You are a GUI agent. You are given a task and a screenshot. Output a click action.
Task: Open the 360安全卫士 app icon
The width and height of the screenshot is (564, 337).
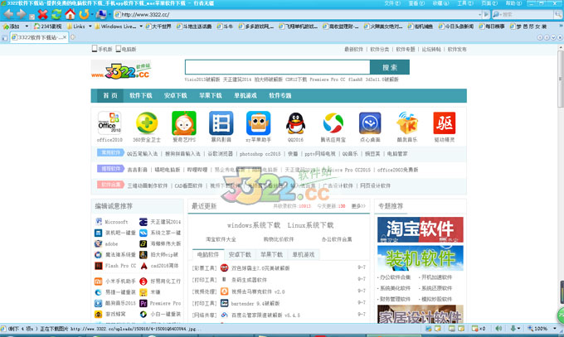click(x=147, y=123)
